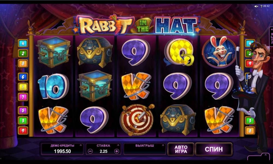The height and width of the screenshot is (164, 273).
Task: Select payline 5 purple indicator on left
Action: (x=23, y=110)
